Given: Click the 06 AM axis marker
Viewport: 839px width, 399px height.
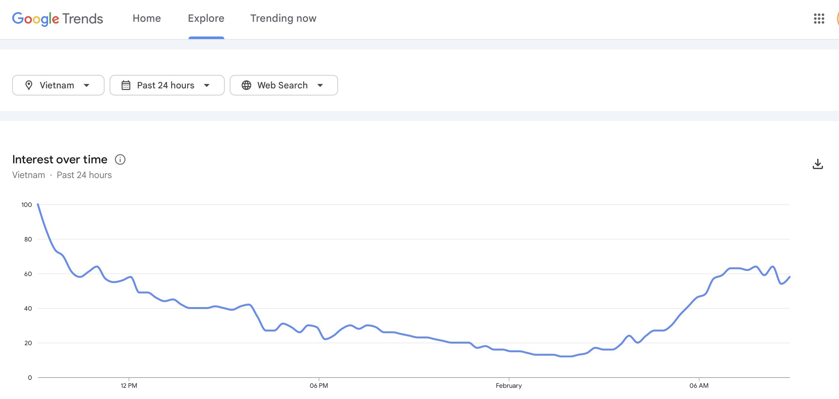Looking at the screenshot, I should 699,386.
